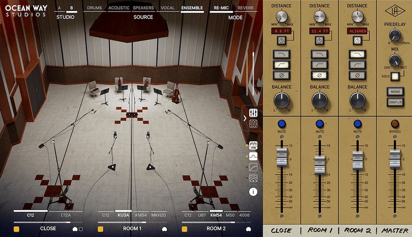Switch source to Drums

tap(94, 8)
